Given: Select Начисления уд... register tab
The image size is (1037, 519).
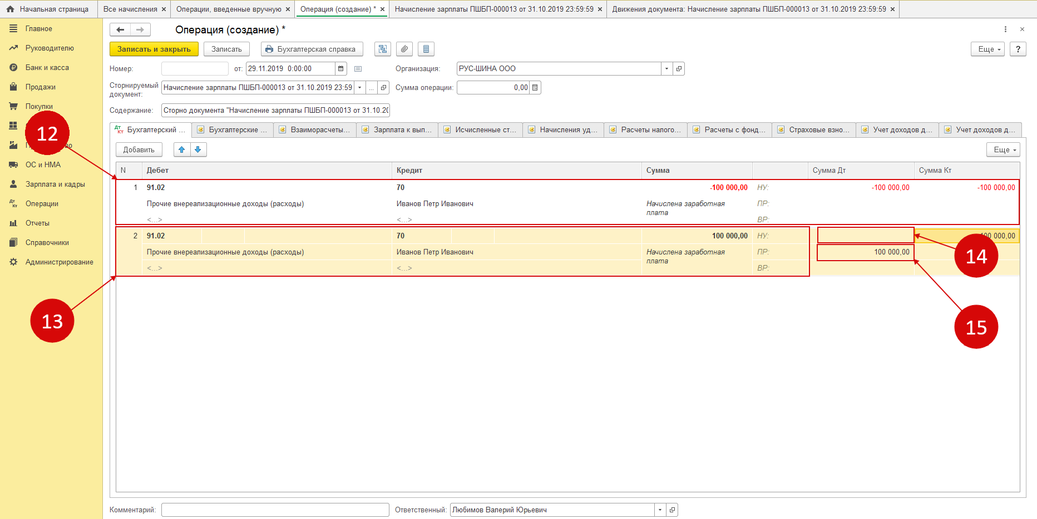Looking at the screenshot, I should pyautogui.click(x=564, y=129).
